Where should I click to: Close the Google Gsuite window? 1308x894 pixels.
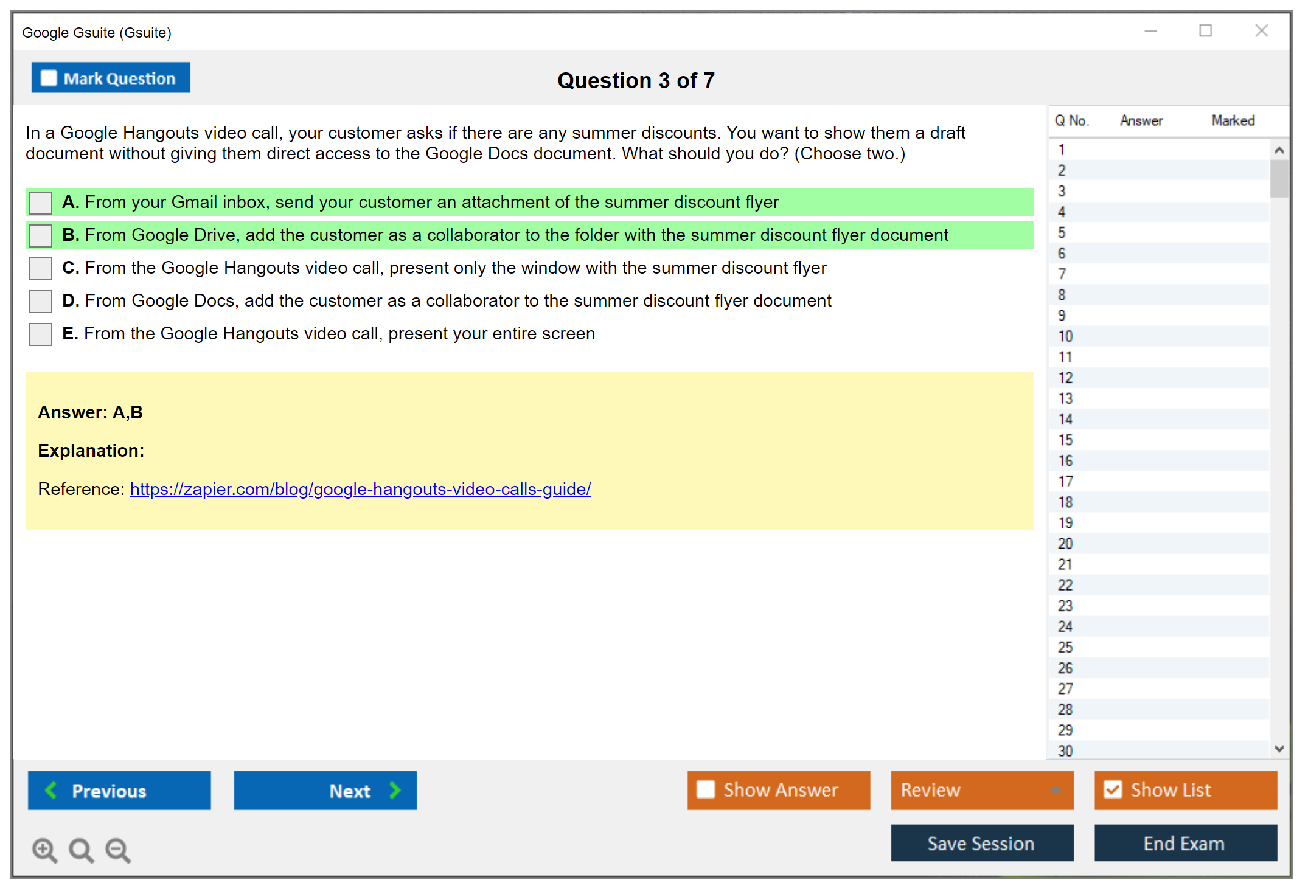1261,31
